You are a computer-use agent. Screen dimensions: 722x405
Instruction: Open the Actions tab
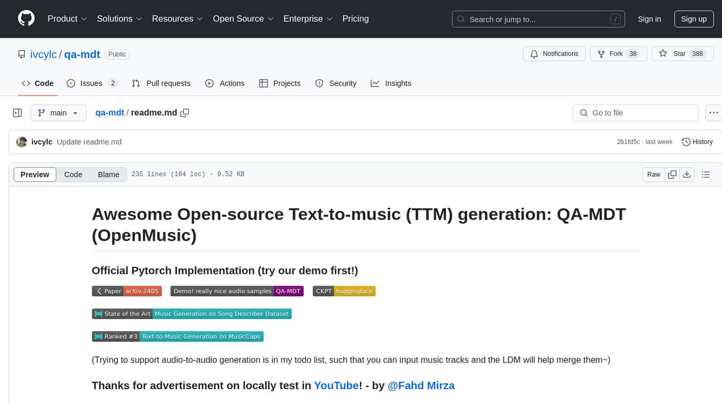225,83
